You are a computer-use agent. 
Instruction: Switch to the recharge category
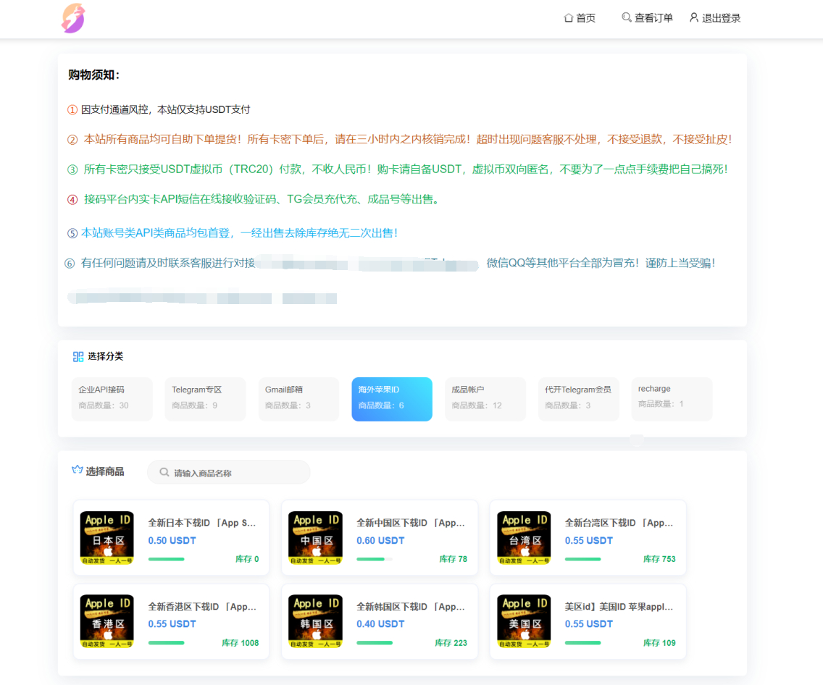point(672,398)
